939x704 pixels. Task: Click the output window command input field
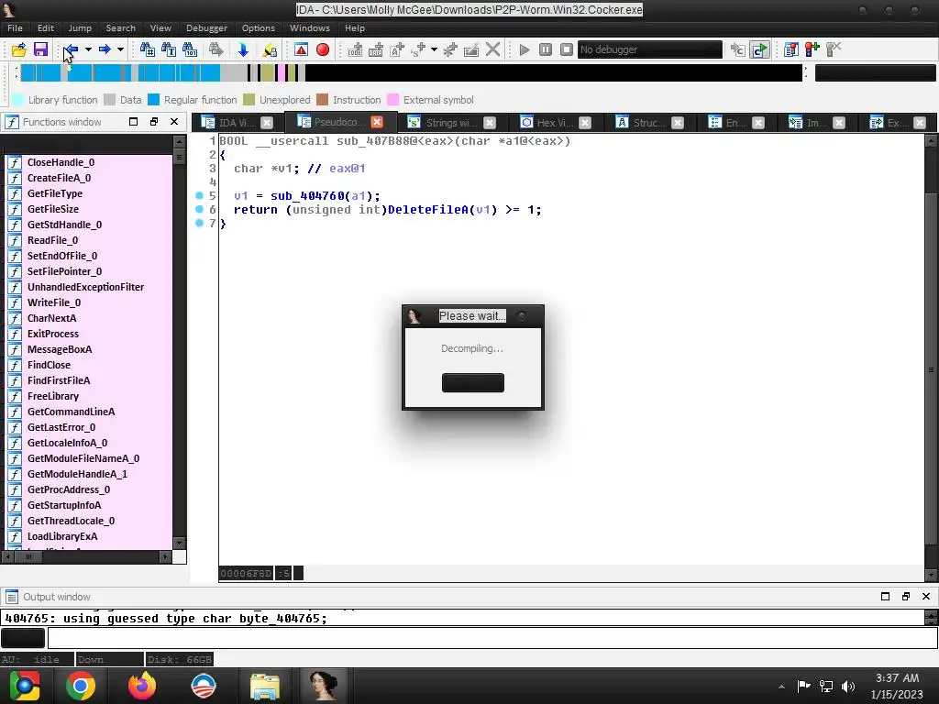click(492, 638)
